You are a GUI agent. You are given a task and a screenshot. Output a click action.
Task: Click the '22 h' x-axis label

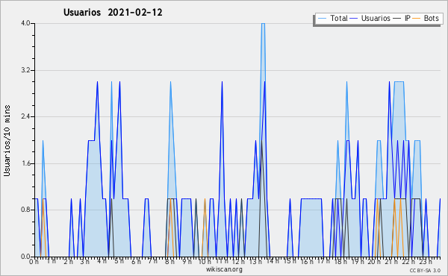[x=408, y=262]
